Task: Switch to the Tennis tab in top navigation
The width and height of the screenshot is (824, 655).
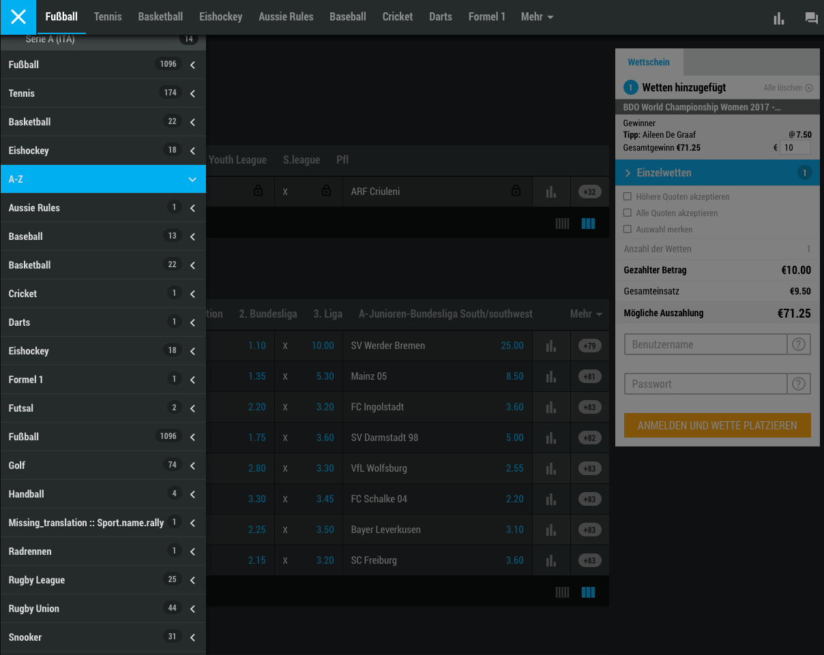Action: coord(108,17)
